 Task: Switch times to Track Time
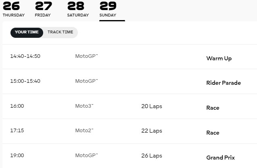coord(61,32)
